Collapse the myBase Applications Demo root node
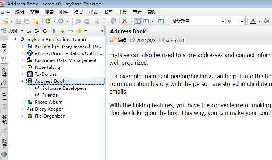The height and width of the screenshot is (160, 272). (15, 40)
